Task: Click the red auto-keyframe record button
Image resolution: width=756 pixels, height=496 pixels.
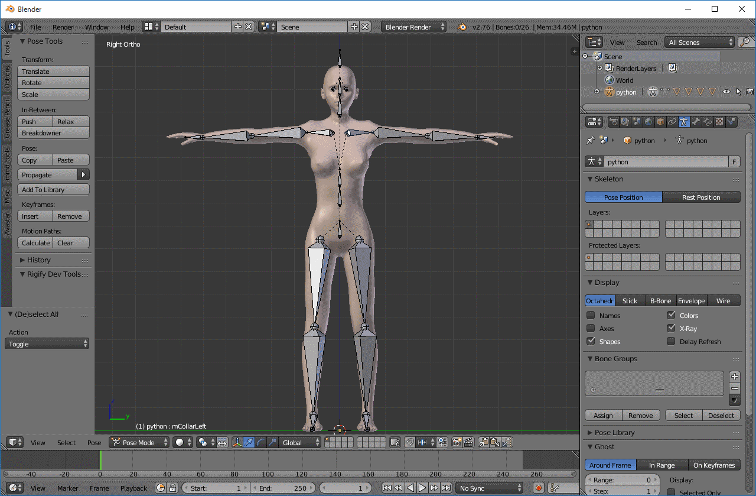Action: tap(538, 488)
